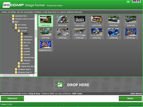Image resolution: width=143 pixels, height=107 pixels.
Task: Select the autos2.jpg thumbnail
Action: point(114,21)
